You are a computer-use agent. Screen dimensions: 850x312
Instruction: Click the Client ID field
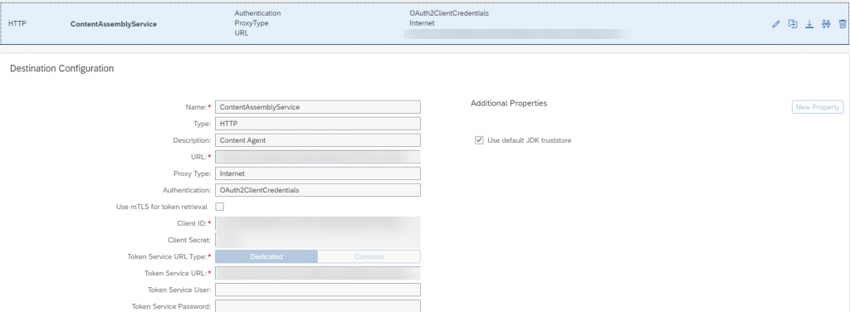point(318,223)
